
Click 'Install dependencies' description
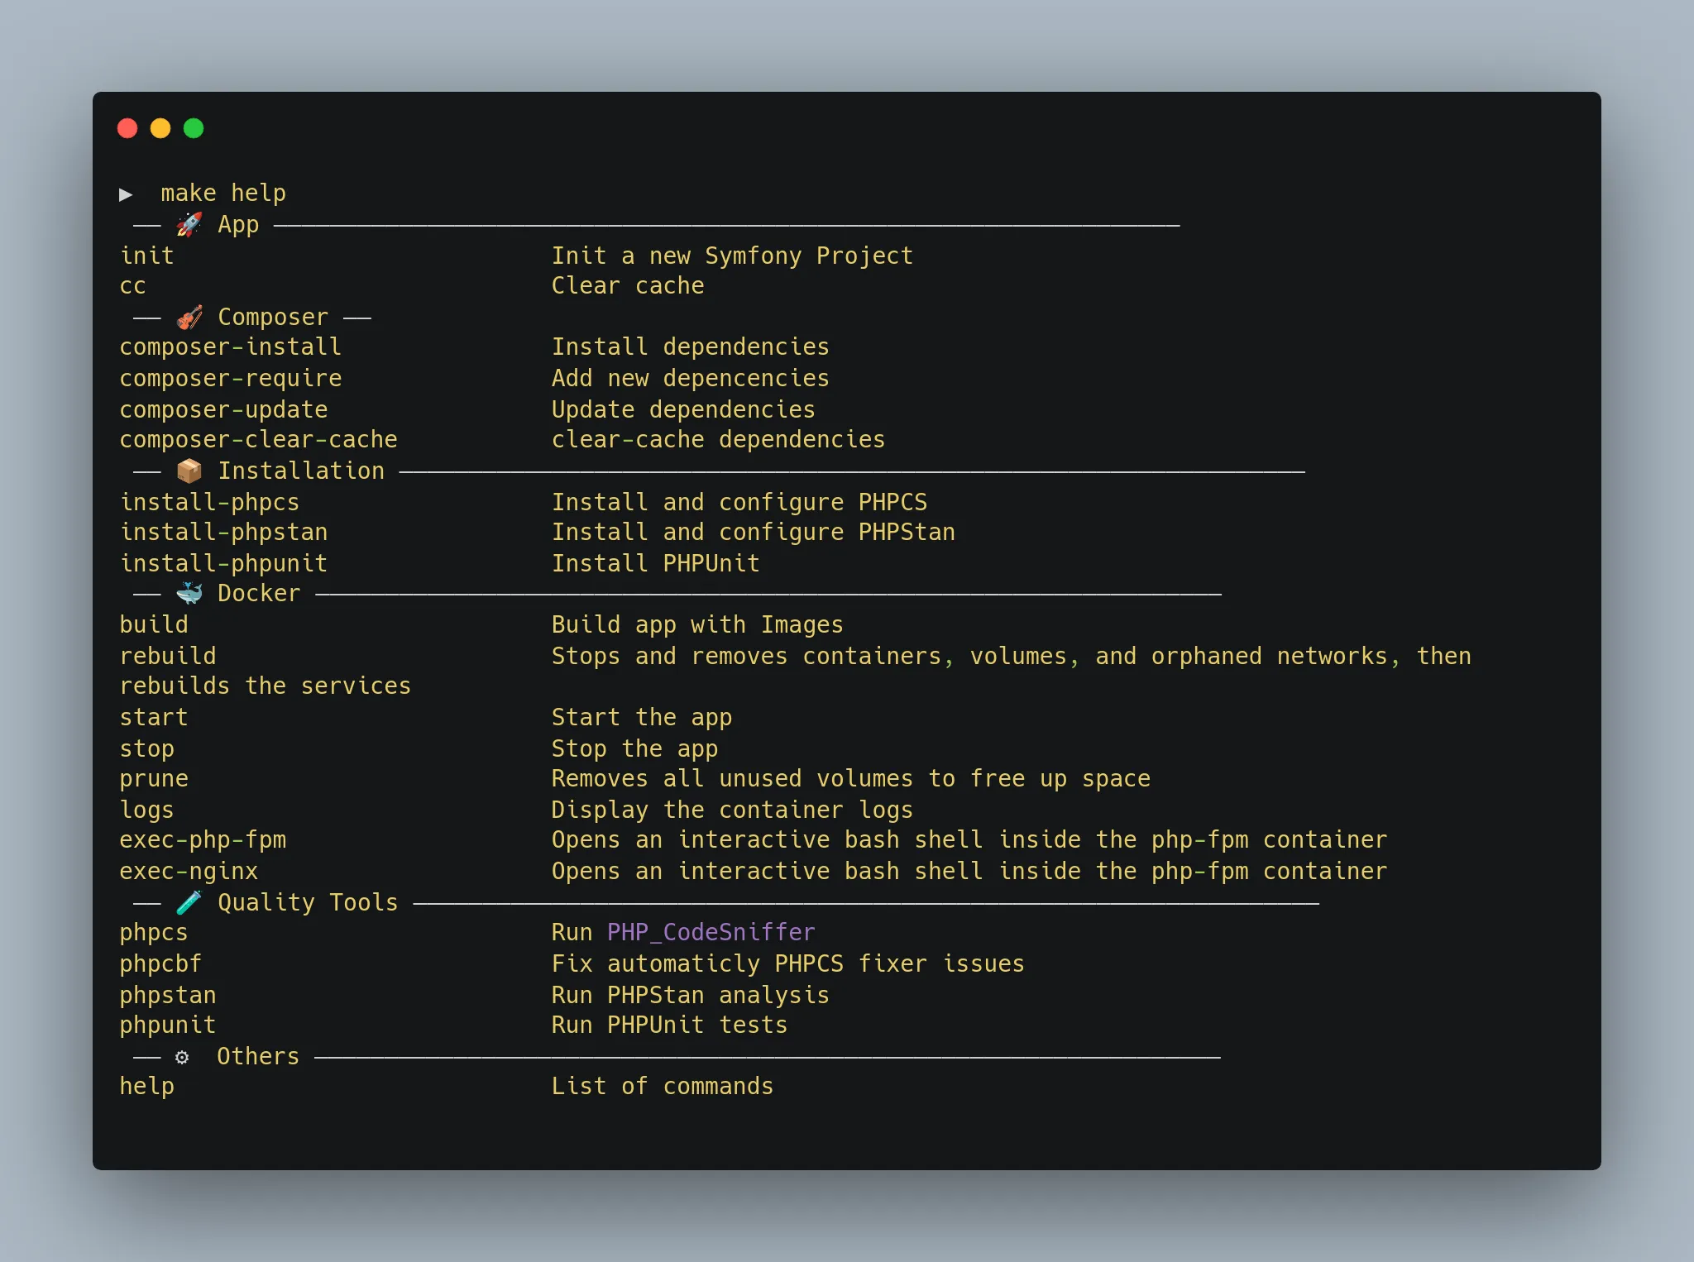coord(691,347)
